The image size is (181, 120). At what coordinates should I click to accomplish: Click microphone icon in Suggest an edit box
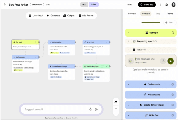[x=90, y=109]
